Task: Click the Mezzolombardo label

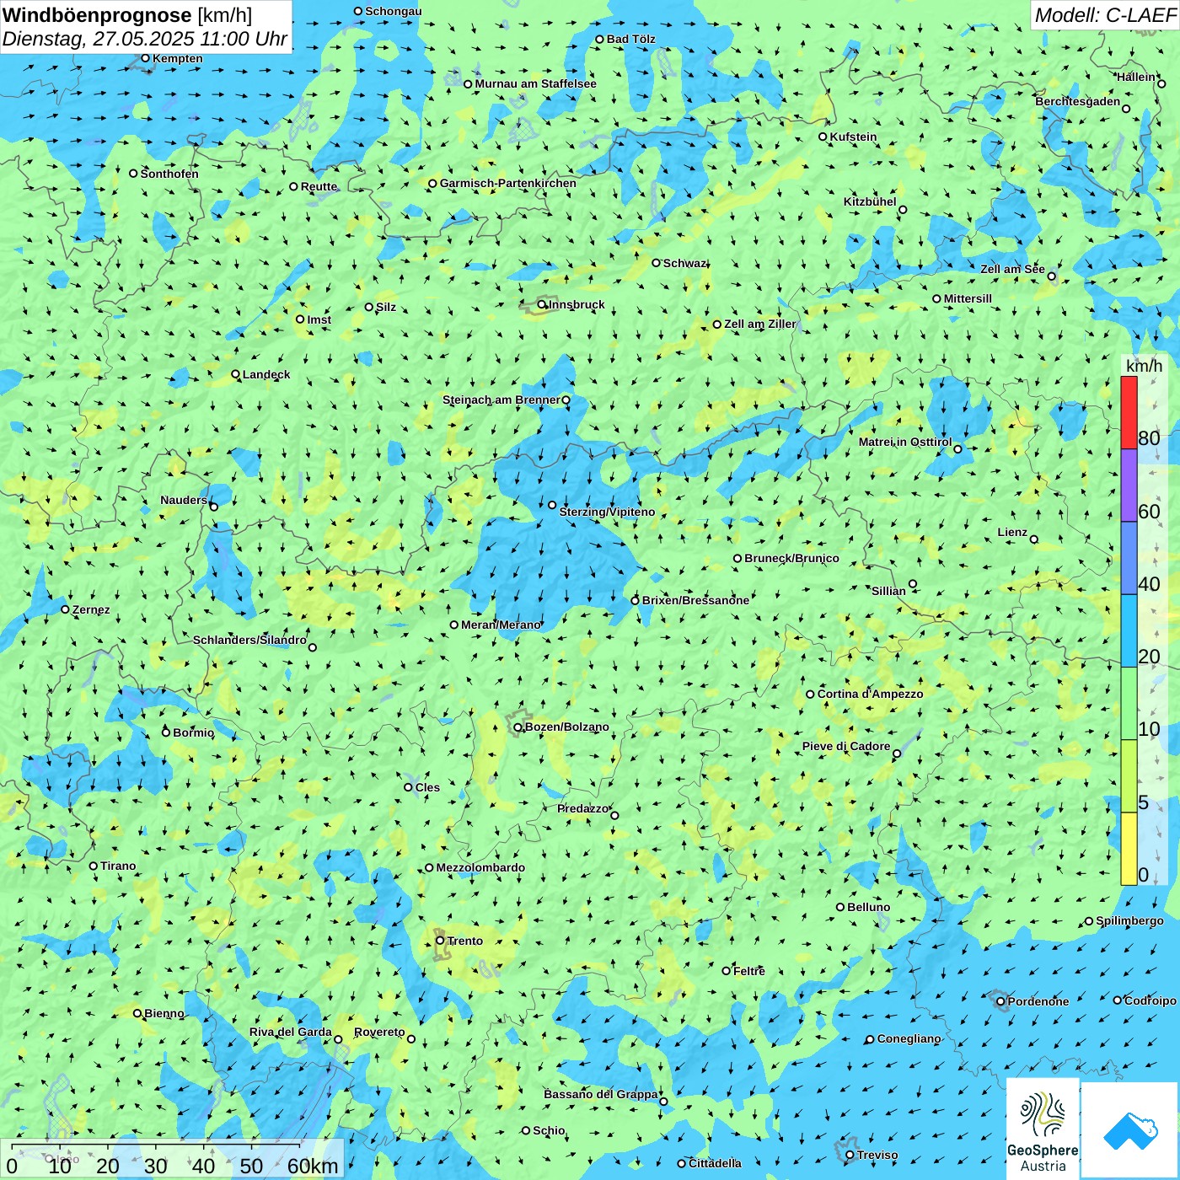Action: tap(480, 867)
